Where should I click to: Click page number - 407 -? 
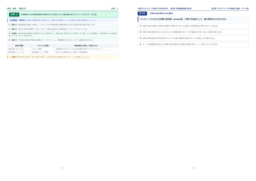point(63,168)
